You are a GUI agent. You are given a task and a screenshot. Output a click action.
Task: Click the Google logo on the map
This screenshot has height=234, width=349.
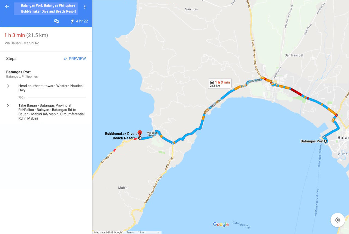(221, 224)
